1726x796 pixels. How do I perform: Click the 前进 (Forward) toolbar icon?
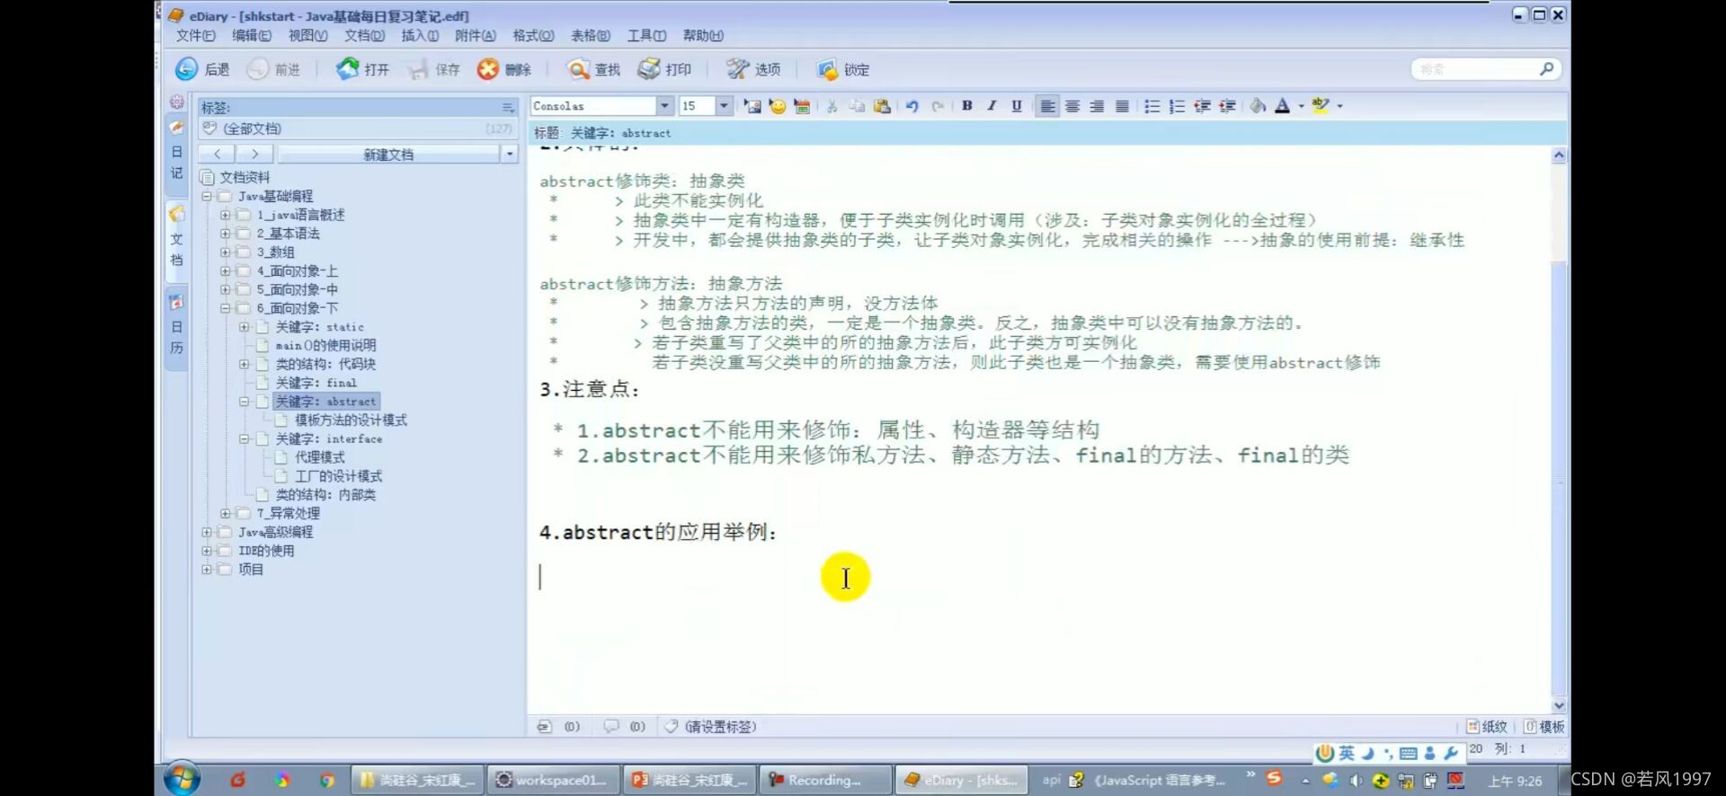pos(258,69)
